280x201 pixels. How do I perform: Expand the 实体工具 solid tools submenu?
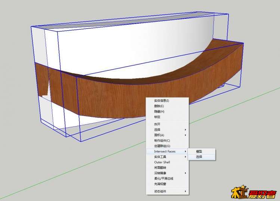[x=167, y=157]
